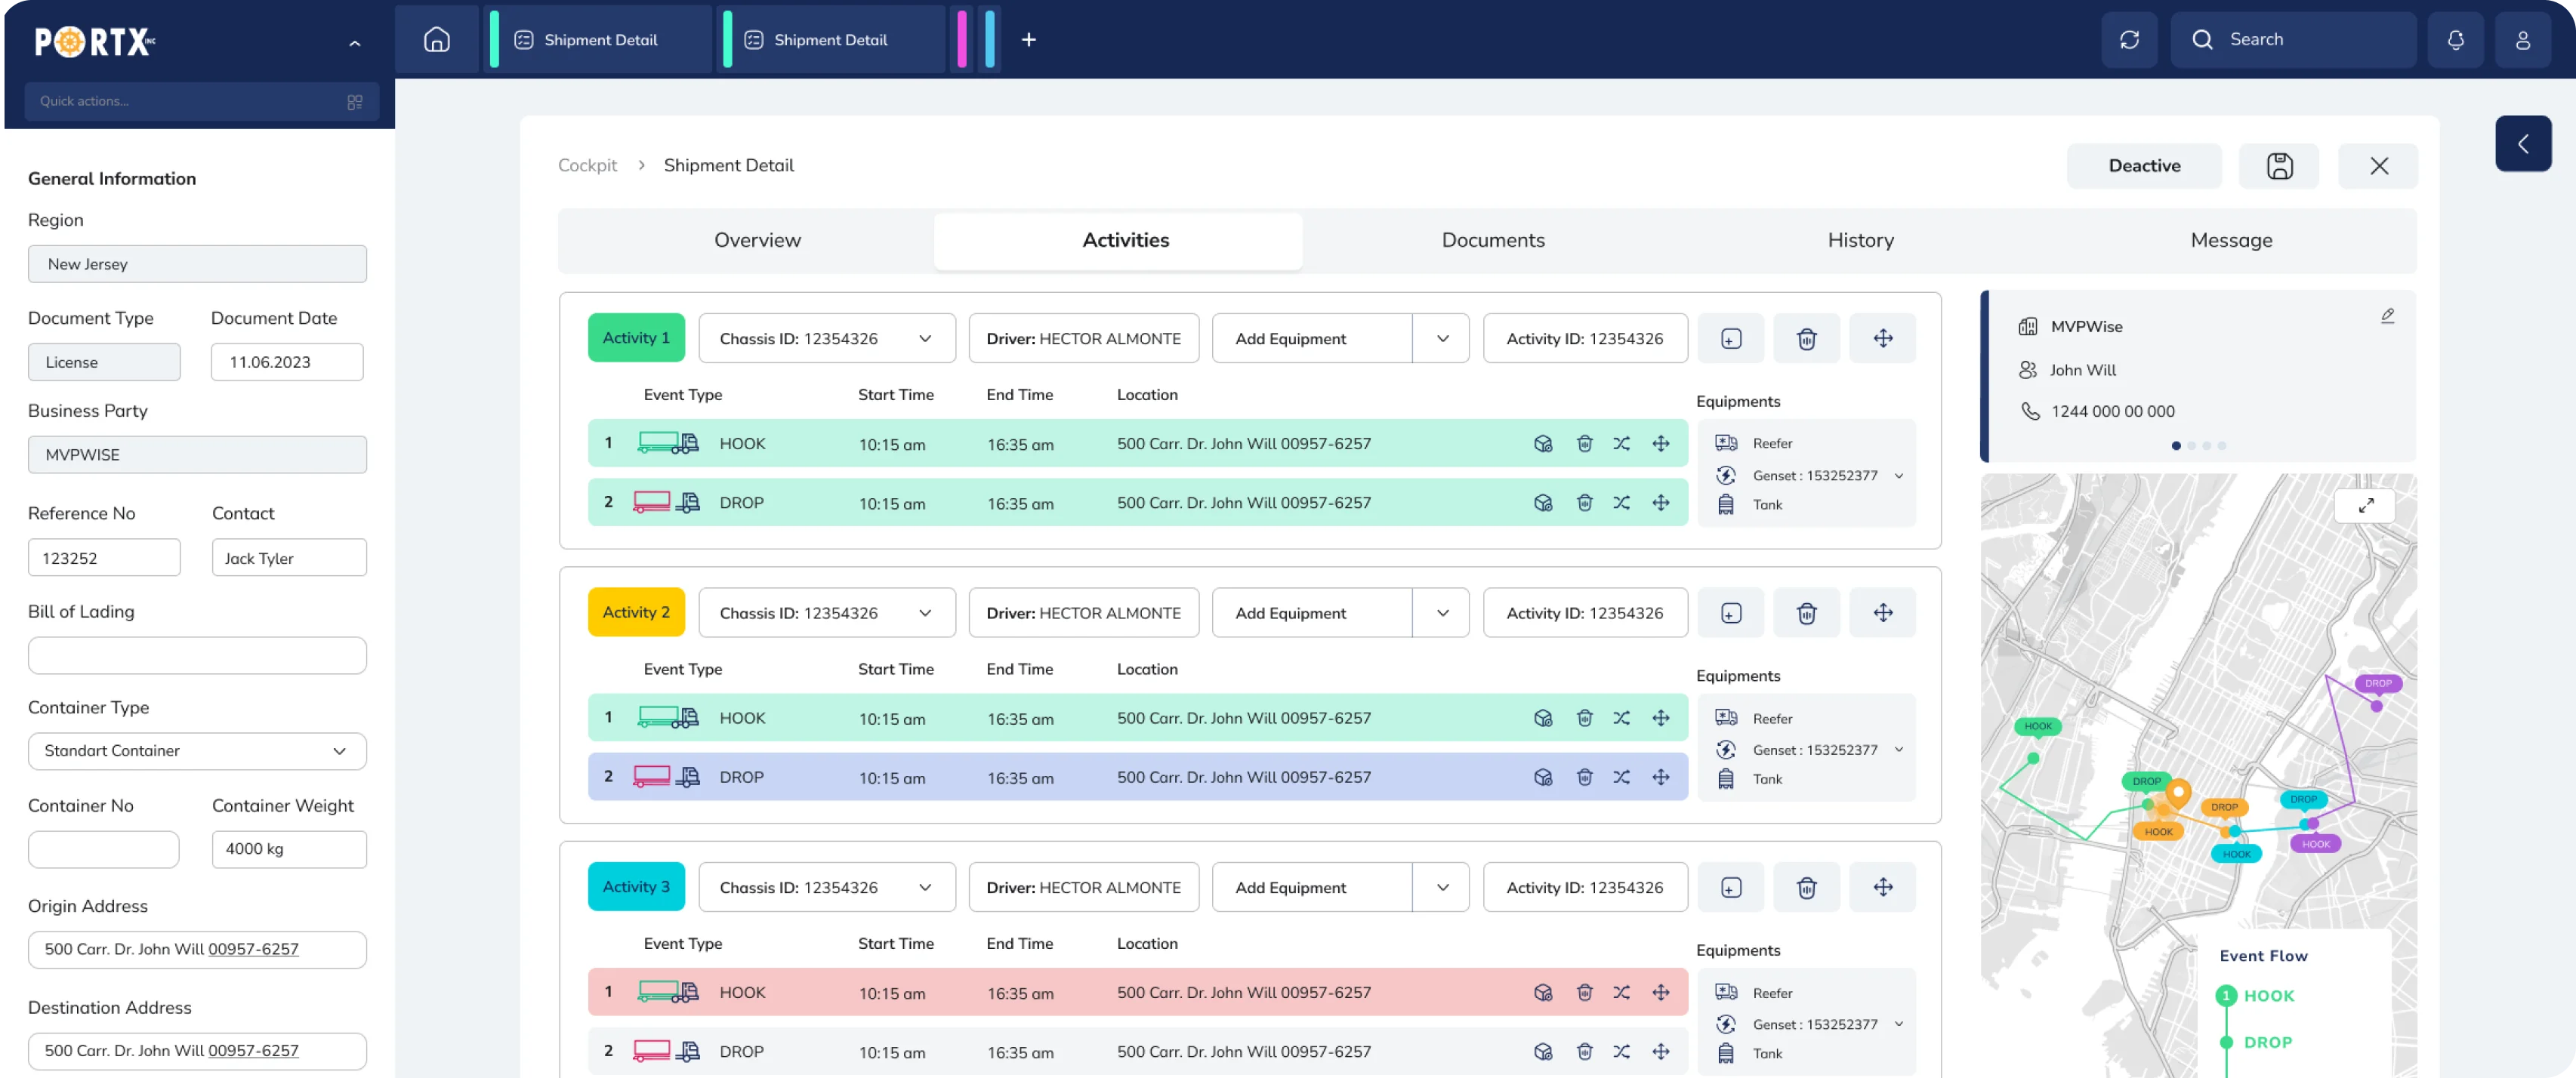Switch to the Message tab

2231,240
